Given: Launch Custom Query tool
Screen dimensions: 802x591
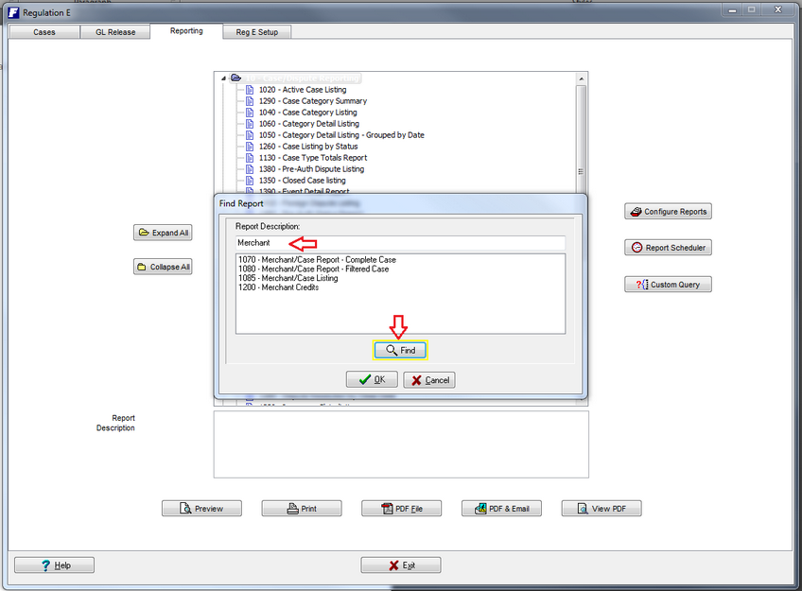Looking at the screenshot, I should 668,284.
